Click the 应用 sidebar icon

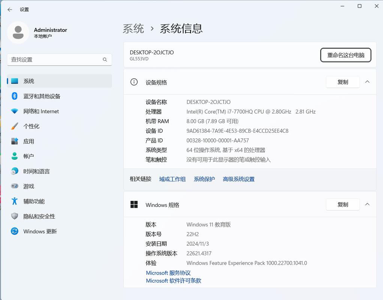coord(14,141)
